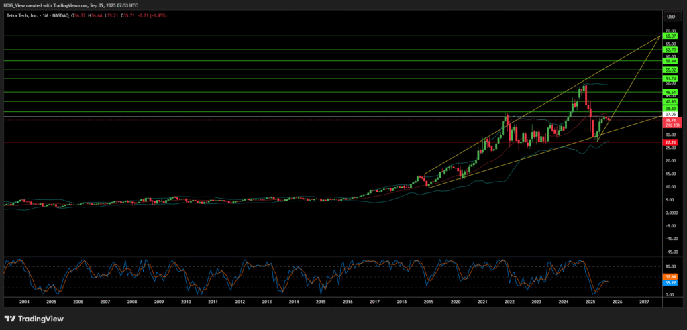Click the 68.07 green price label
687x330 pixels.
click(x=670, y=36)
